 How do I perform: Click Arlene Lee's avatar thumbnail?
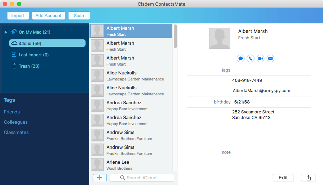tap(97, 165)
